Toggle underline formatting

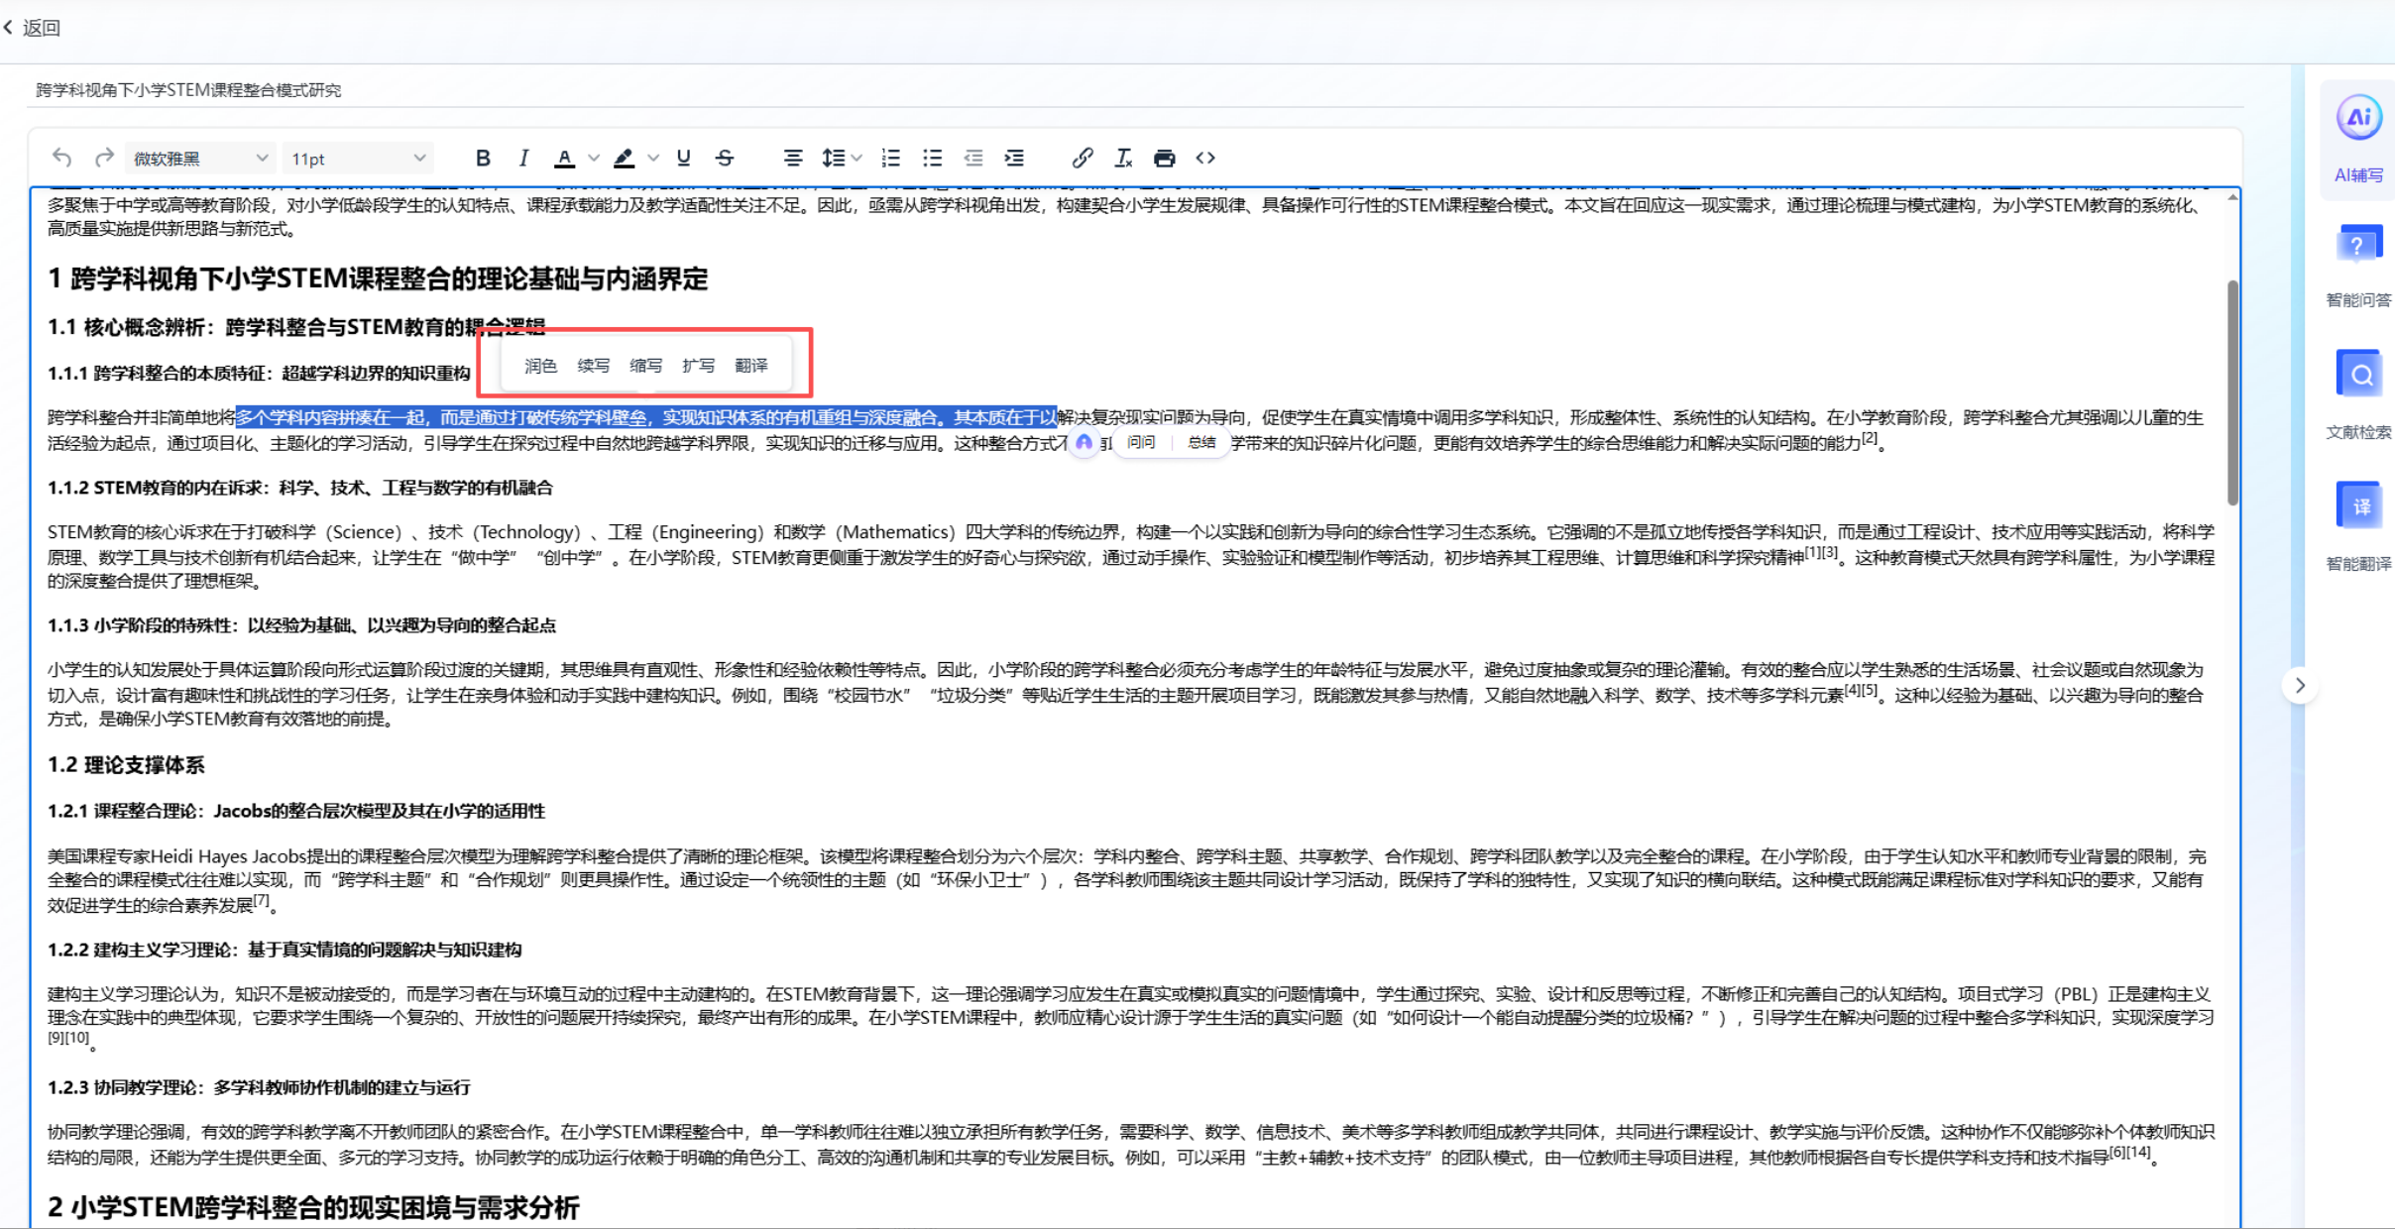point(683,158)
